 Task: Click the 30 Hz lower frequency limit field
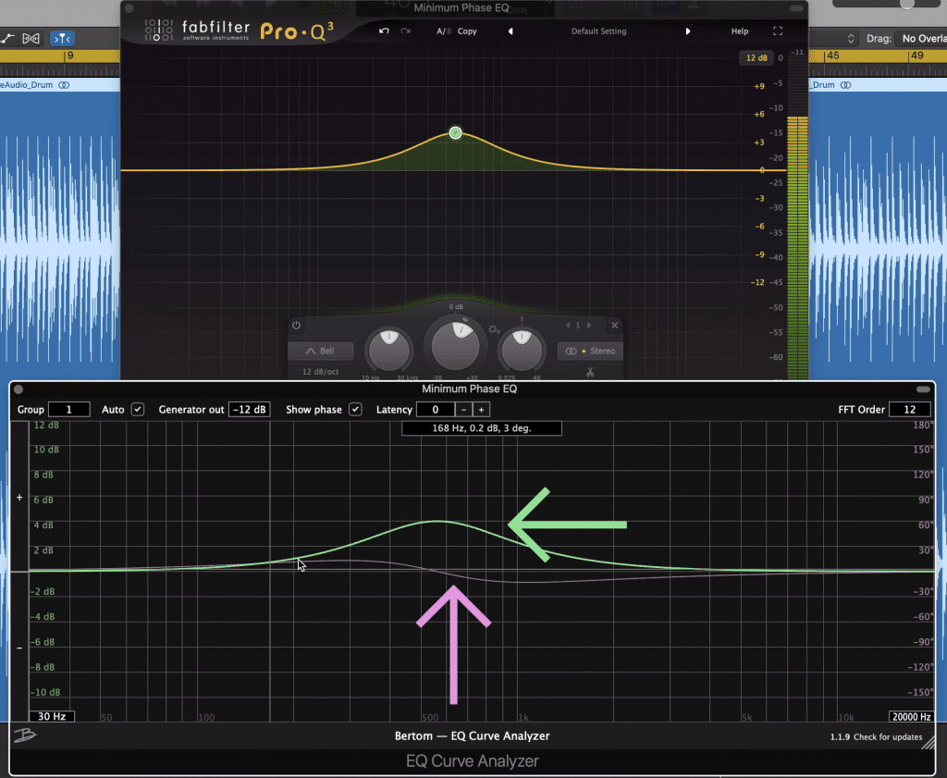coord(52,716)
